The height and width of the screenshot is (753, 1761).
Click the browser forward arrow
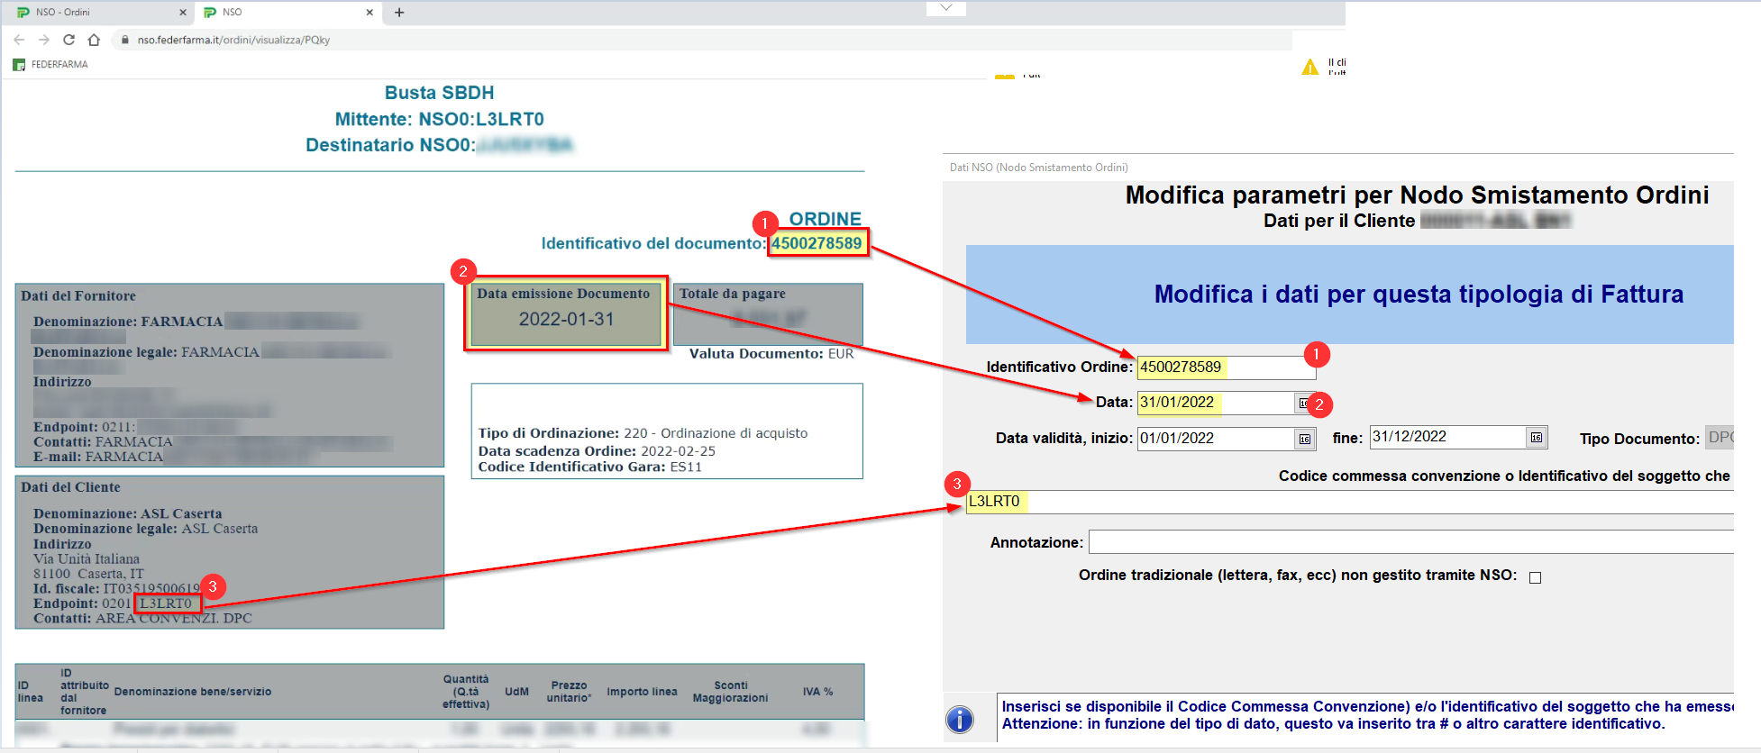pyautogui.click(x=44, y=40)
